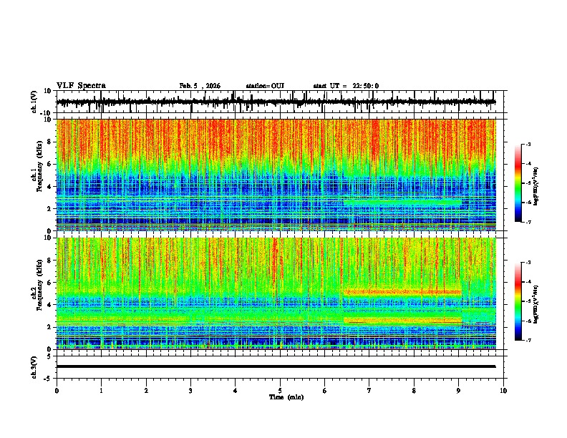
Task: Click the time axis tick label "8"
Action: tap(414, 391)
